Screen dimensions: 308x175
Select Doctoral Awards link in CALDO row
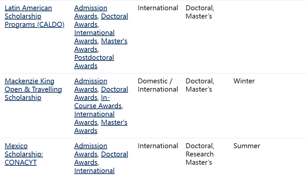(x=114, y=16)
